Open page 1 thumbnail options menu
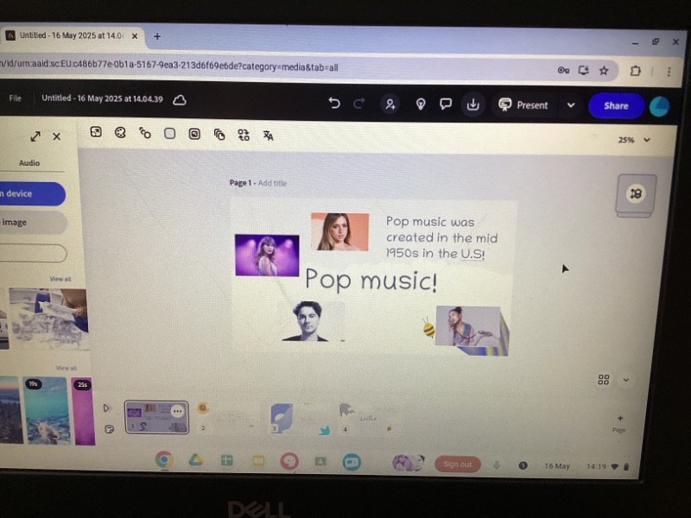691x518 pixels. (x=178, y=411)
